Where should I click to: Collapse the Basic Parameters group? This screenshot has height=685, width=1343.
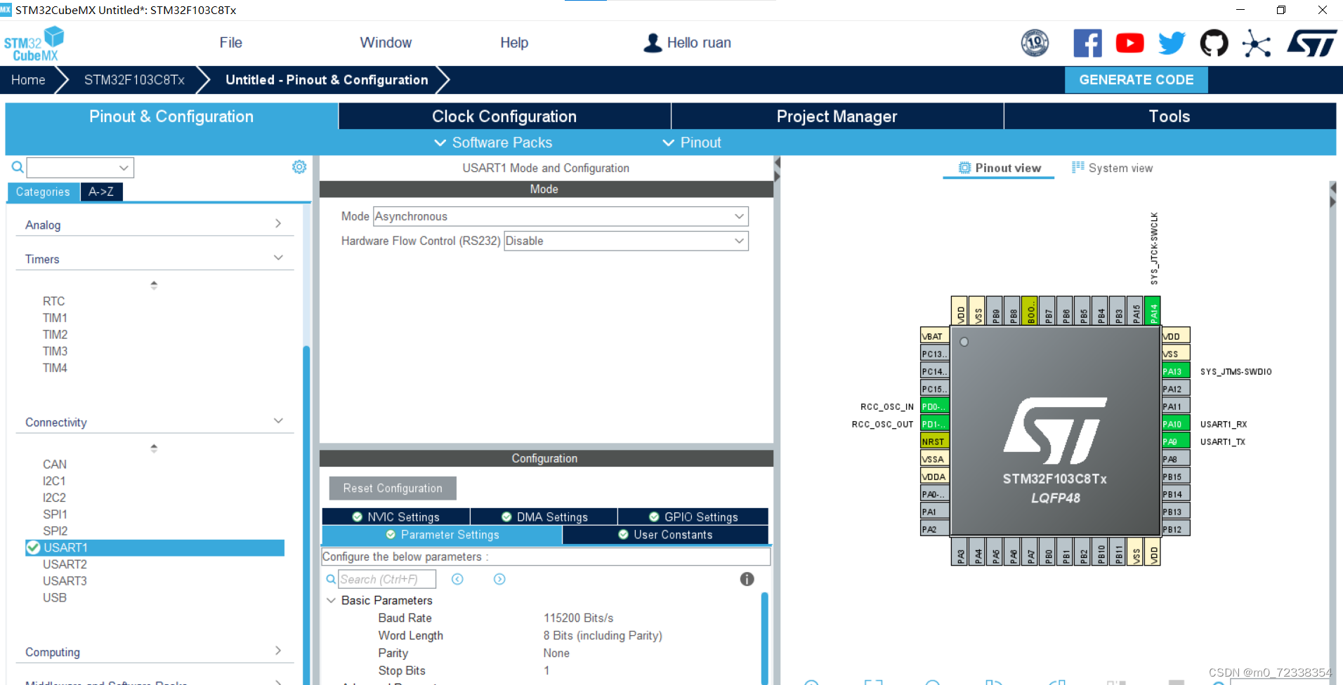331,601
